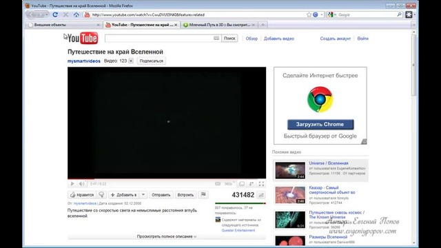Open Квазар - Самый смертоносный video link
The width and height of the screenshot is (441, 248).
click(x=332, y=190)
